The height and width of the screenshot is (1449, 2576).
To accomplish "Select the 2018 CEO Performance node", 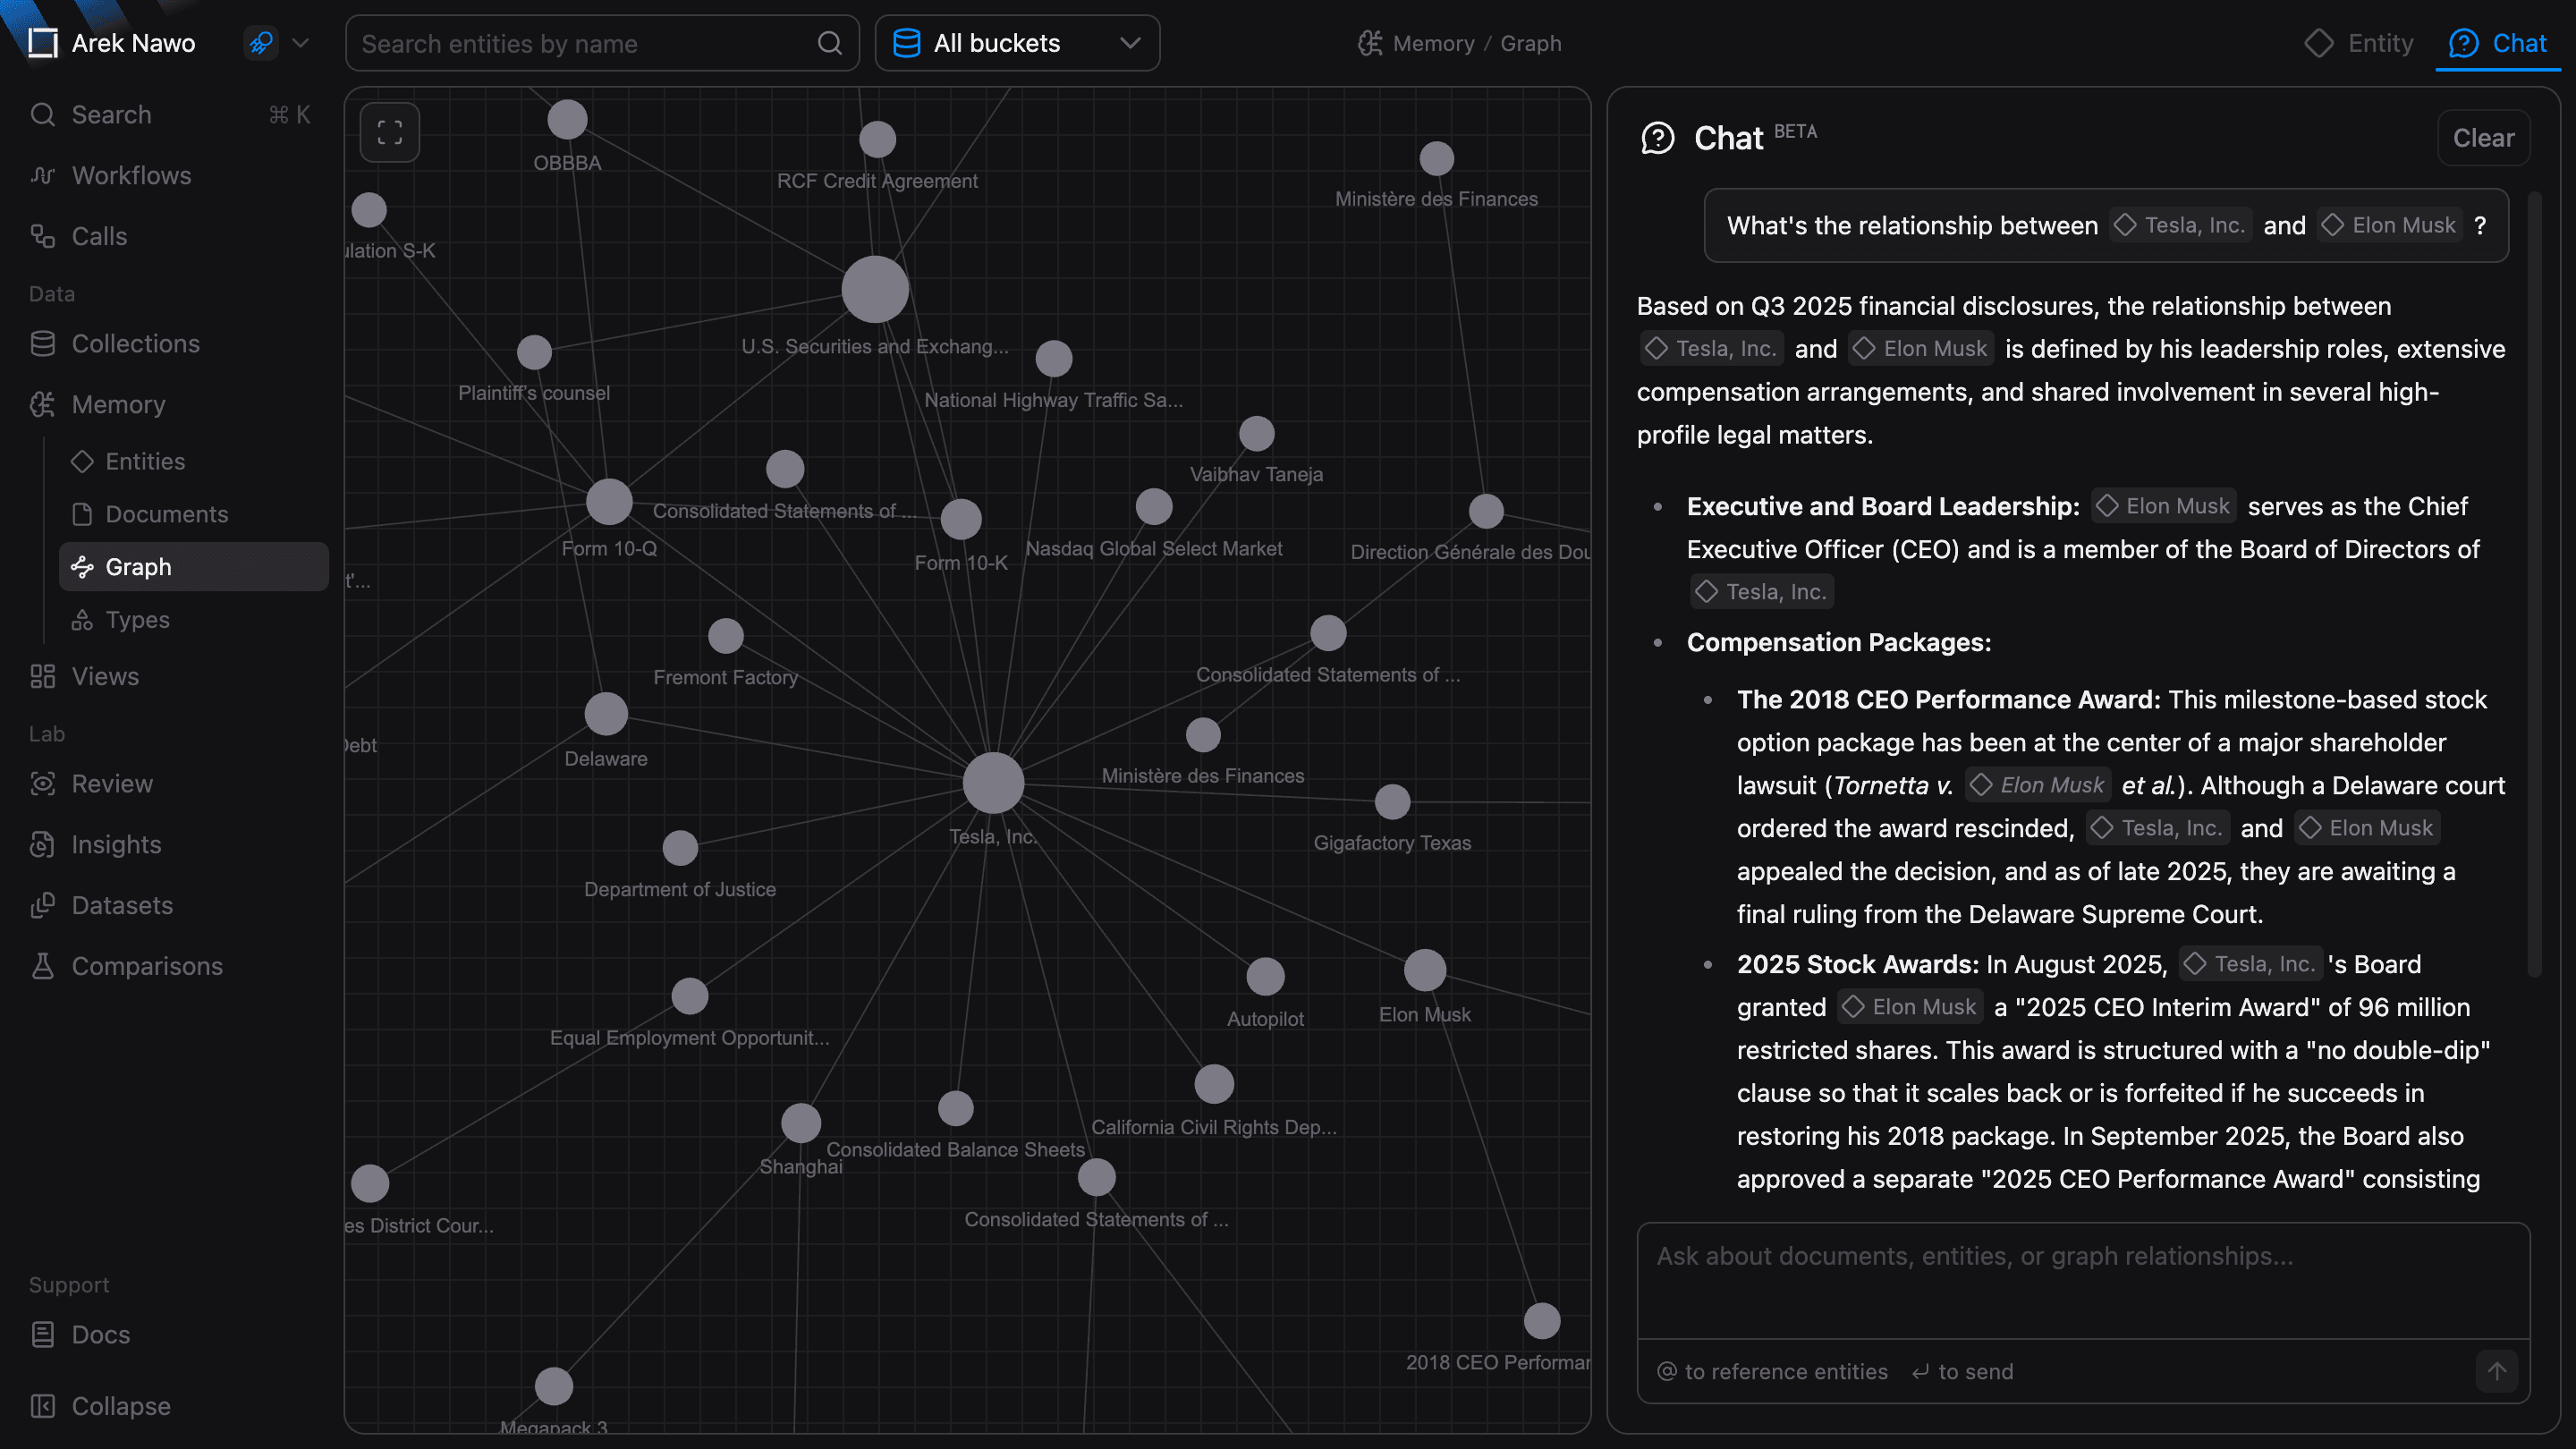I will (1542, 1321).
